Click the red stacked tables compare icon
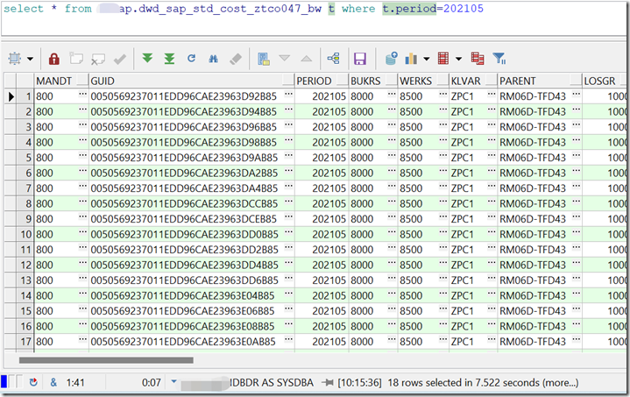Image resolution: width=630 pixels, height=397 pixels. click(x=478, y=59)
